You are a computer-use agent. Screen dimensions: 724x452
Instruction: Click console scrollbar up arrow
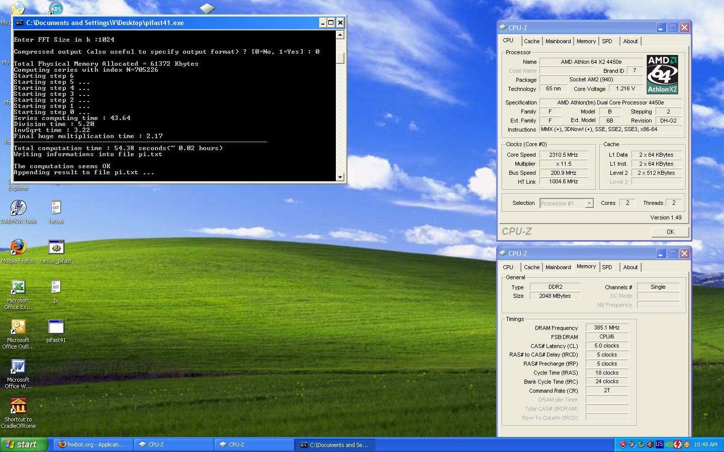point(340,35)
